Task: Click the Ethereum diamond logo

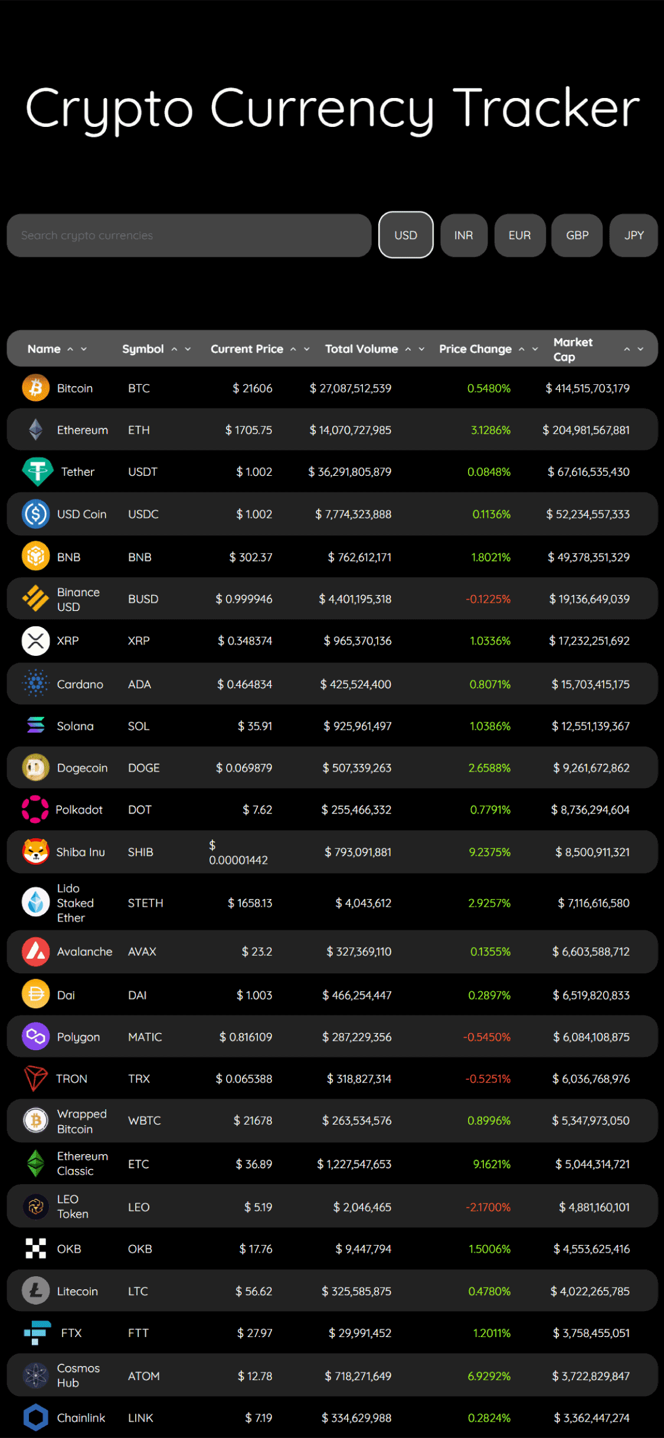Action: (x=35, y=430)
